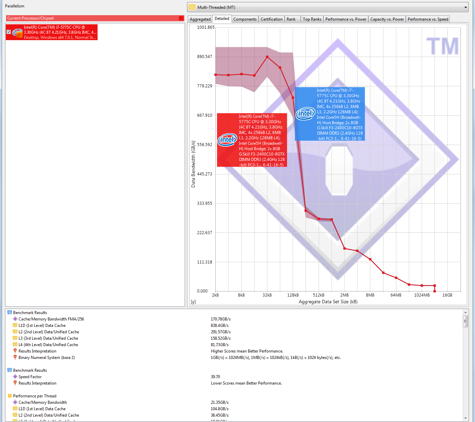Switch to Capacity vs. Power tab

(387, 19)
